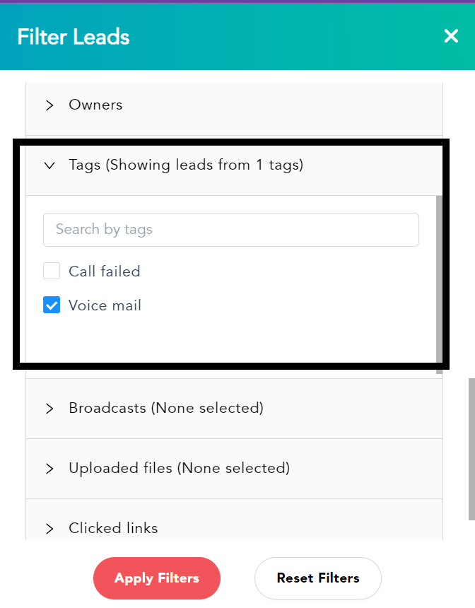
Task: Collapse the Tags section chevron
Action: point(49,165)
